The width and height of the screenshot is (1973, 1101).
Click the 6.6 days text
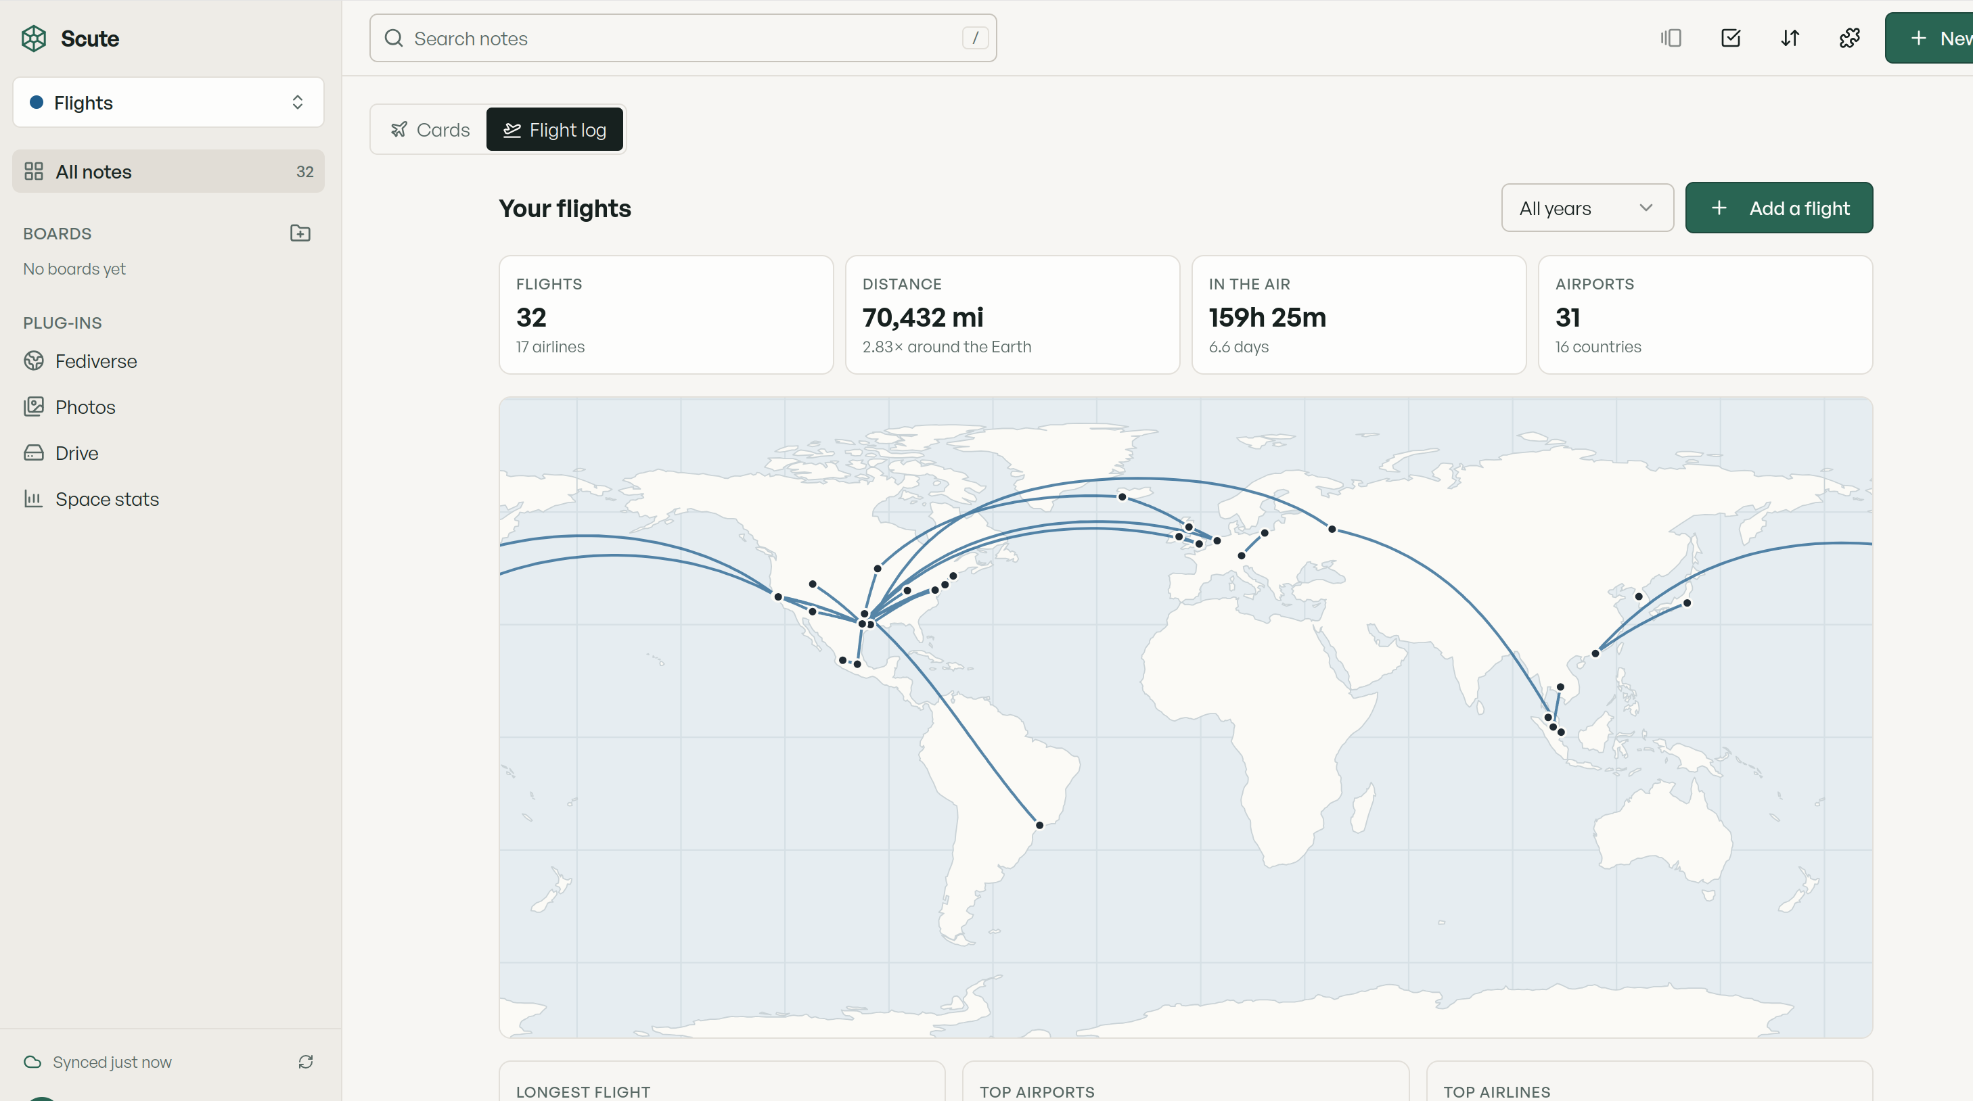pos(1238,347)
